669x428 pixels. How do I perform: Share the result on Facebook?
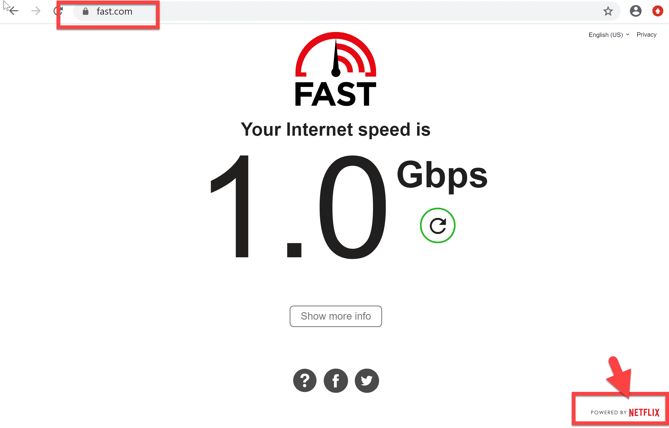336,381
